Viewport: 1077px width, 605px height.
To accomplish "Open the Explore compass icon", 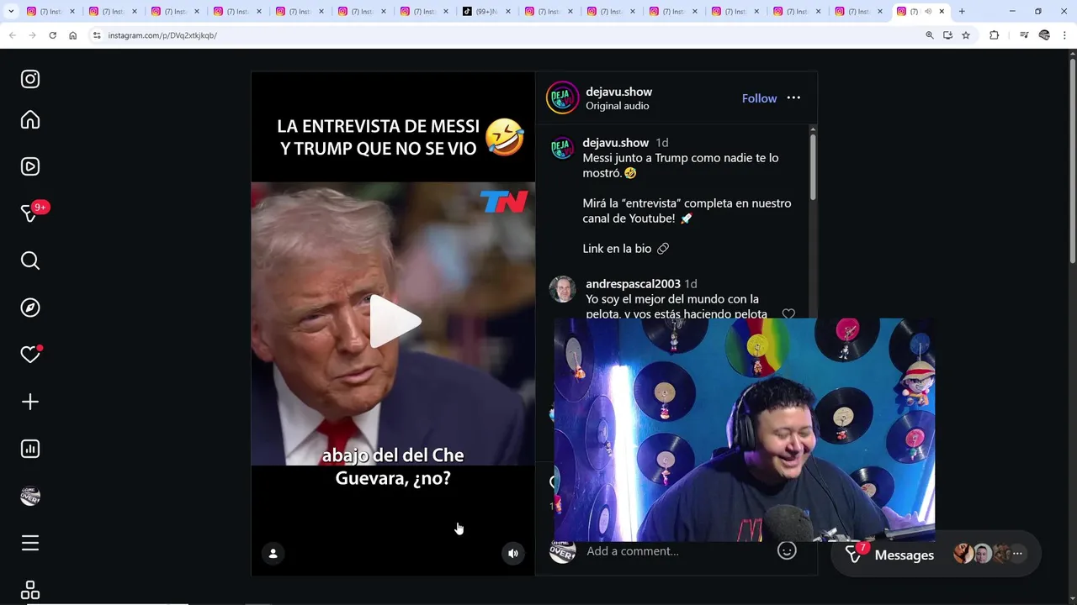I will 30,308.
